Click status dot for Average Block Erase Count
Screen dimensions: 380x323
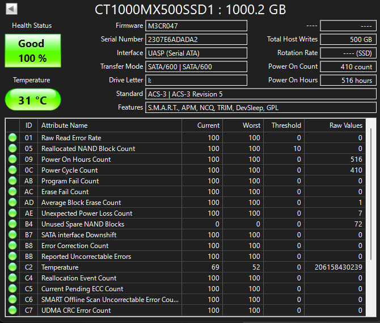point(12,202)
